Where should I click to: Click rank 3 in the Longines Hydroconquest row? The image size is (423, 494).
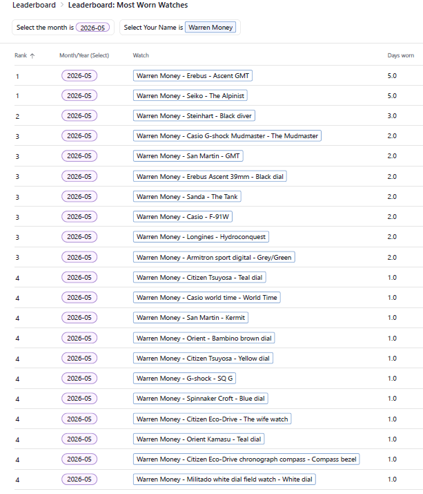17,237
